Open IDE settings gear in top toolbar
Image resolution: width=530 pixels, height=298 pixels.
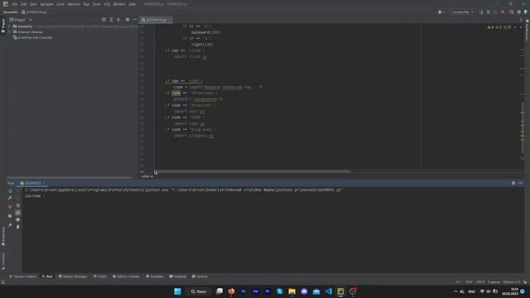(x=519, y=12)
